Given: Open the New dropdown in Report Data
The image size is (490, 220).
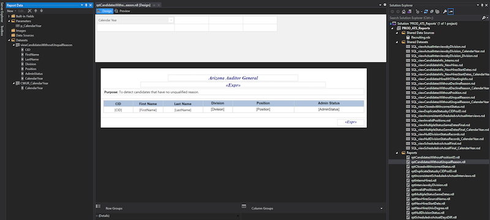Looking at the screenshot, I should click(12, 10).
